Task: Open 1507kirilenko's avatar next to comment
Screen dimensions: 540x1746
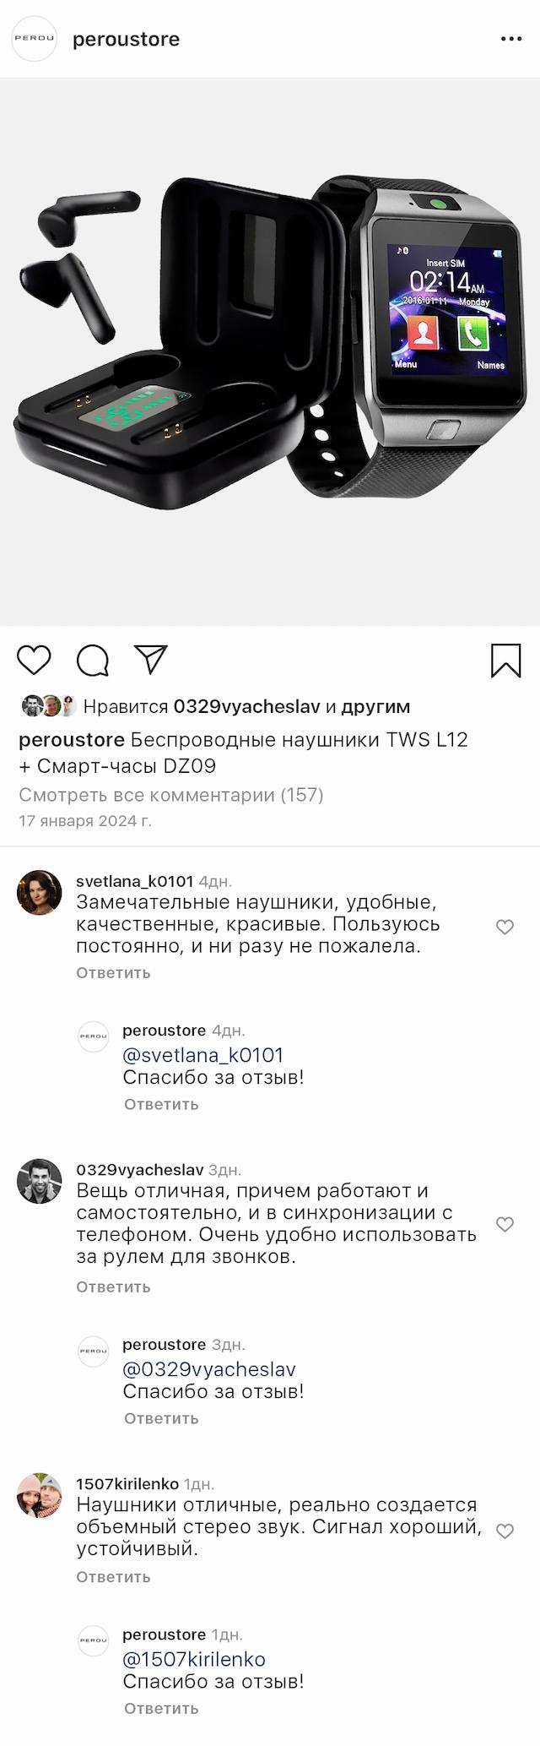Action: pos(40,1495)
